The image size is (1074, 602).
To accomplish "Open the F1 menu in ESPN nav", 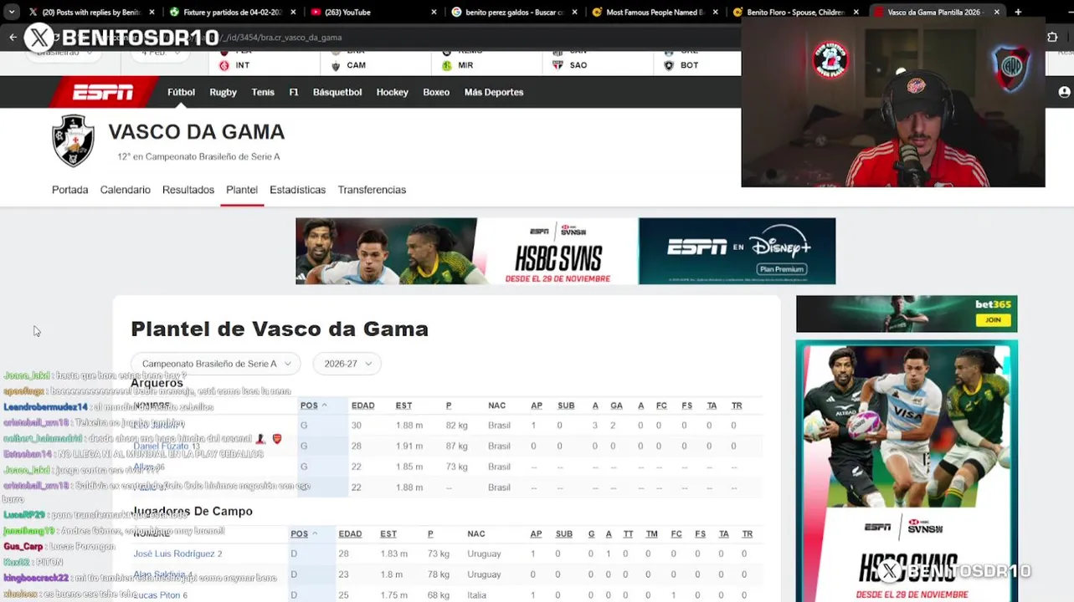I will pyautogui.click(x=294, y=92).
